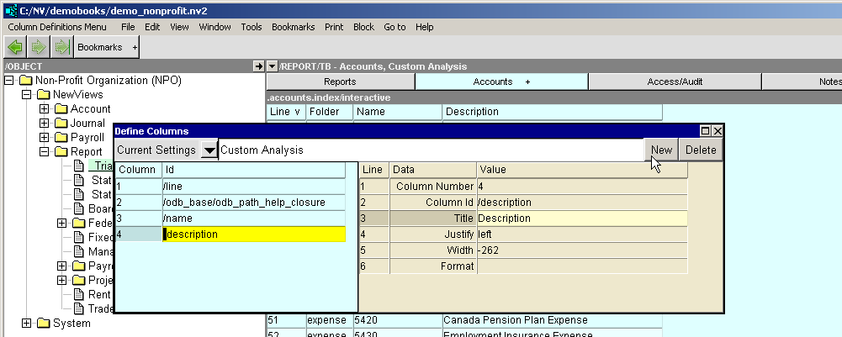842x337 pixels.
Task: Click the green back arrow button
Action: pyautogui.click(x=16, y=47)
